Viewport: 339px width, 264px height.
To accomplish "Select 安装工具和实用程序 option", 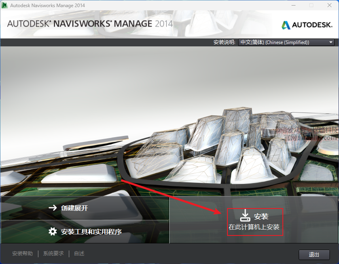I will pos(85,231).
